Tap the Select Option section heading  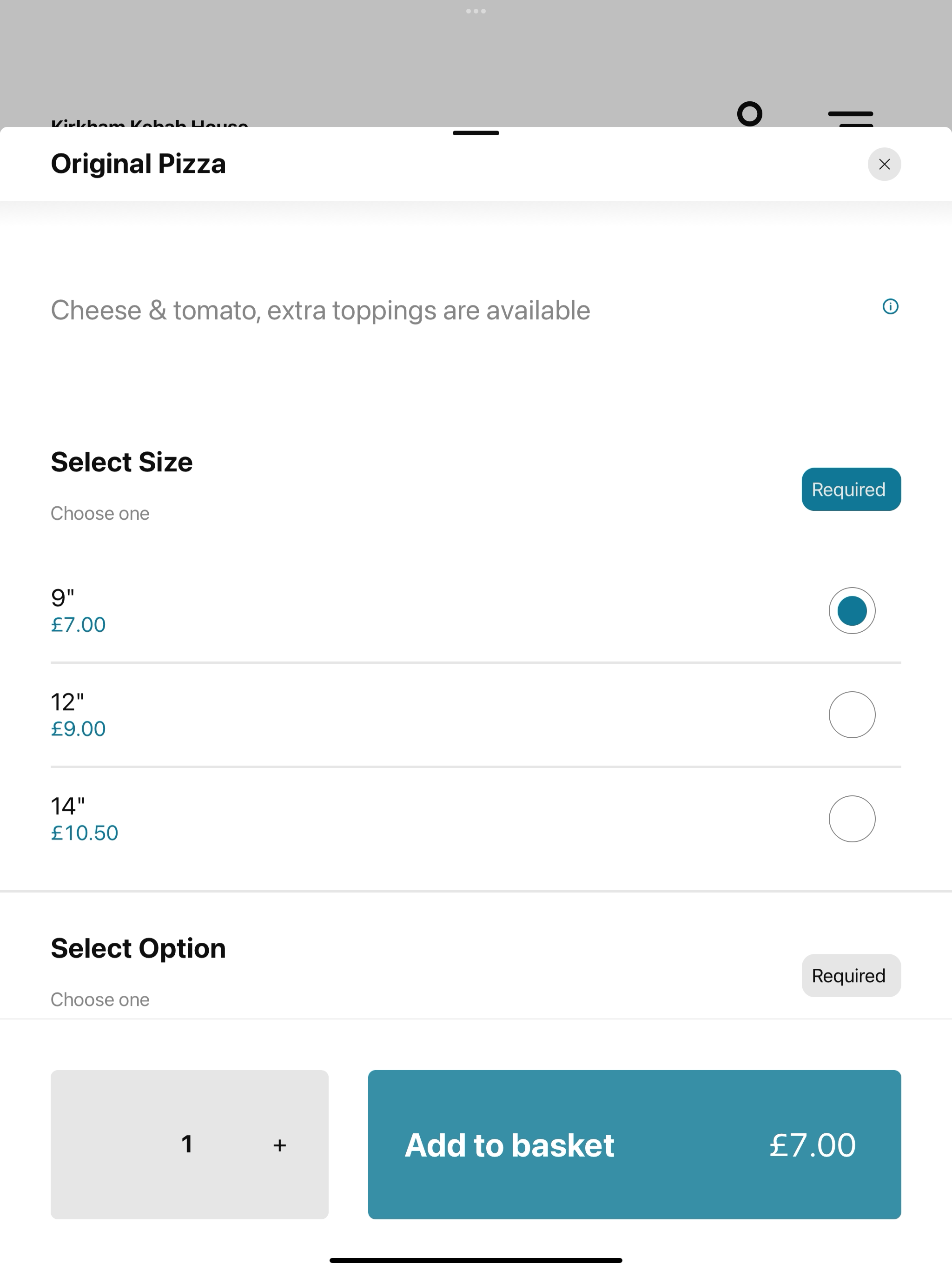point(139,948)
